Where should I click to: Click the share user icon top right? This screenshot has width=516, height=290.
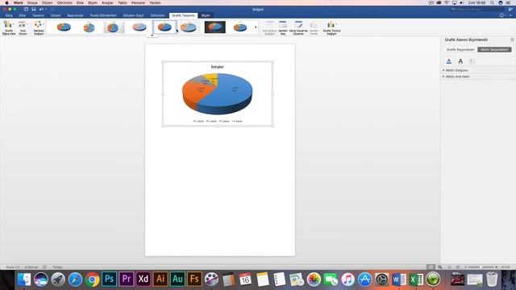(510, 9)
